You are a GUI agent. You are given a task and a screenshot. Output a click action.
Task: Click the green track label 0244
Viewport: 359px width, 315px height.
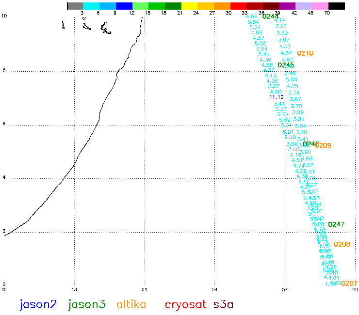[x=270, y=16]
